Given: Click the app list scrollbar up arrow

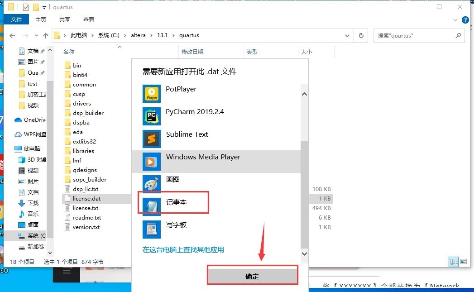Looking at the screenshot, I should 304,94.
